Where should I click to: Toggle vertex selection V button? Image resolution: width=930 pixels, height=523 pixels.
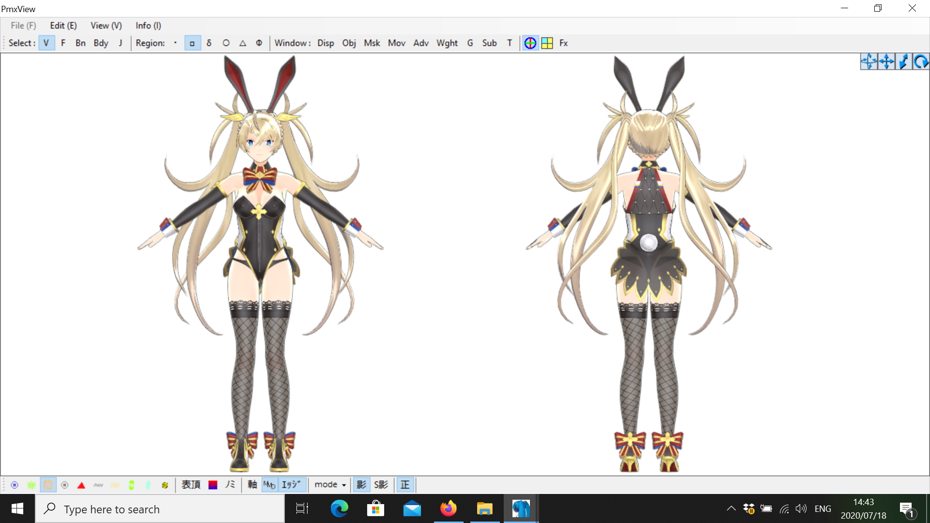[46, 43]
